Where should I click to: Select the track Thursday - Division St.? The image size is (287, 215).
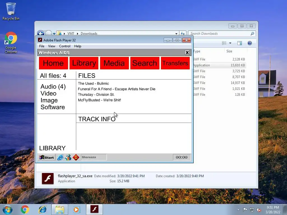point(96,95)
